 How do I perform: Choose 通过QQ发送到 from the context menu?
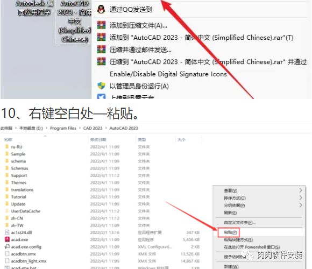(x=131, y=9)
